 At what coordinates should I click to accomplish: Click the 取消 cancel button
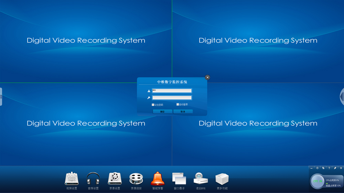point(183,112)
